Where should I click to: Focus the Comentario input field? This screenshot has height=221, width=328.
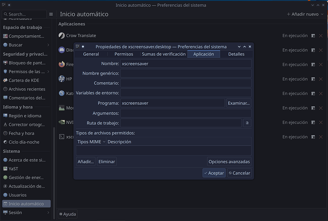click(186, 83)
